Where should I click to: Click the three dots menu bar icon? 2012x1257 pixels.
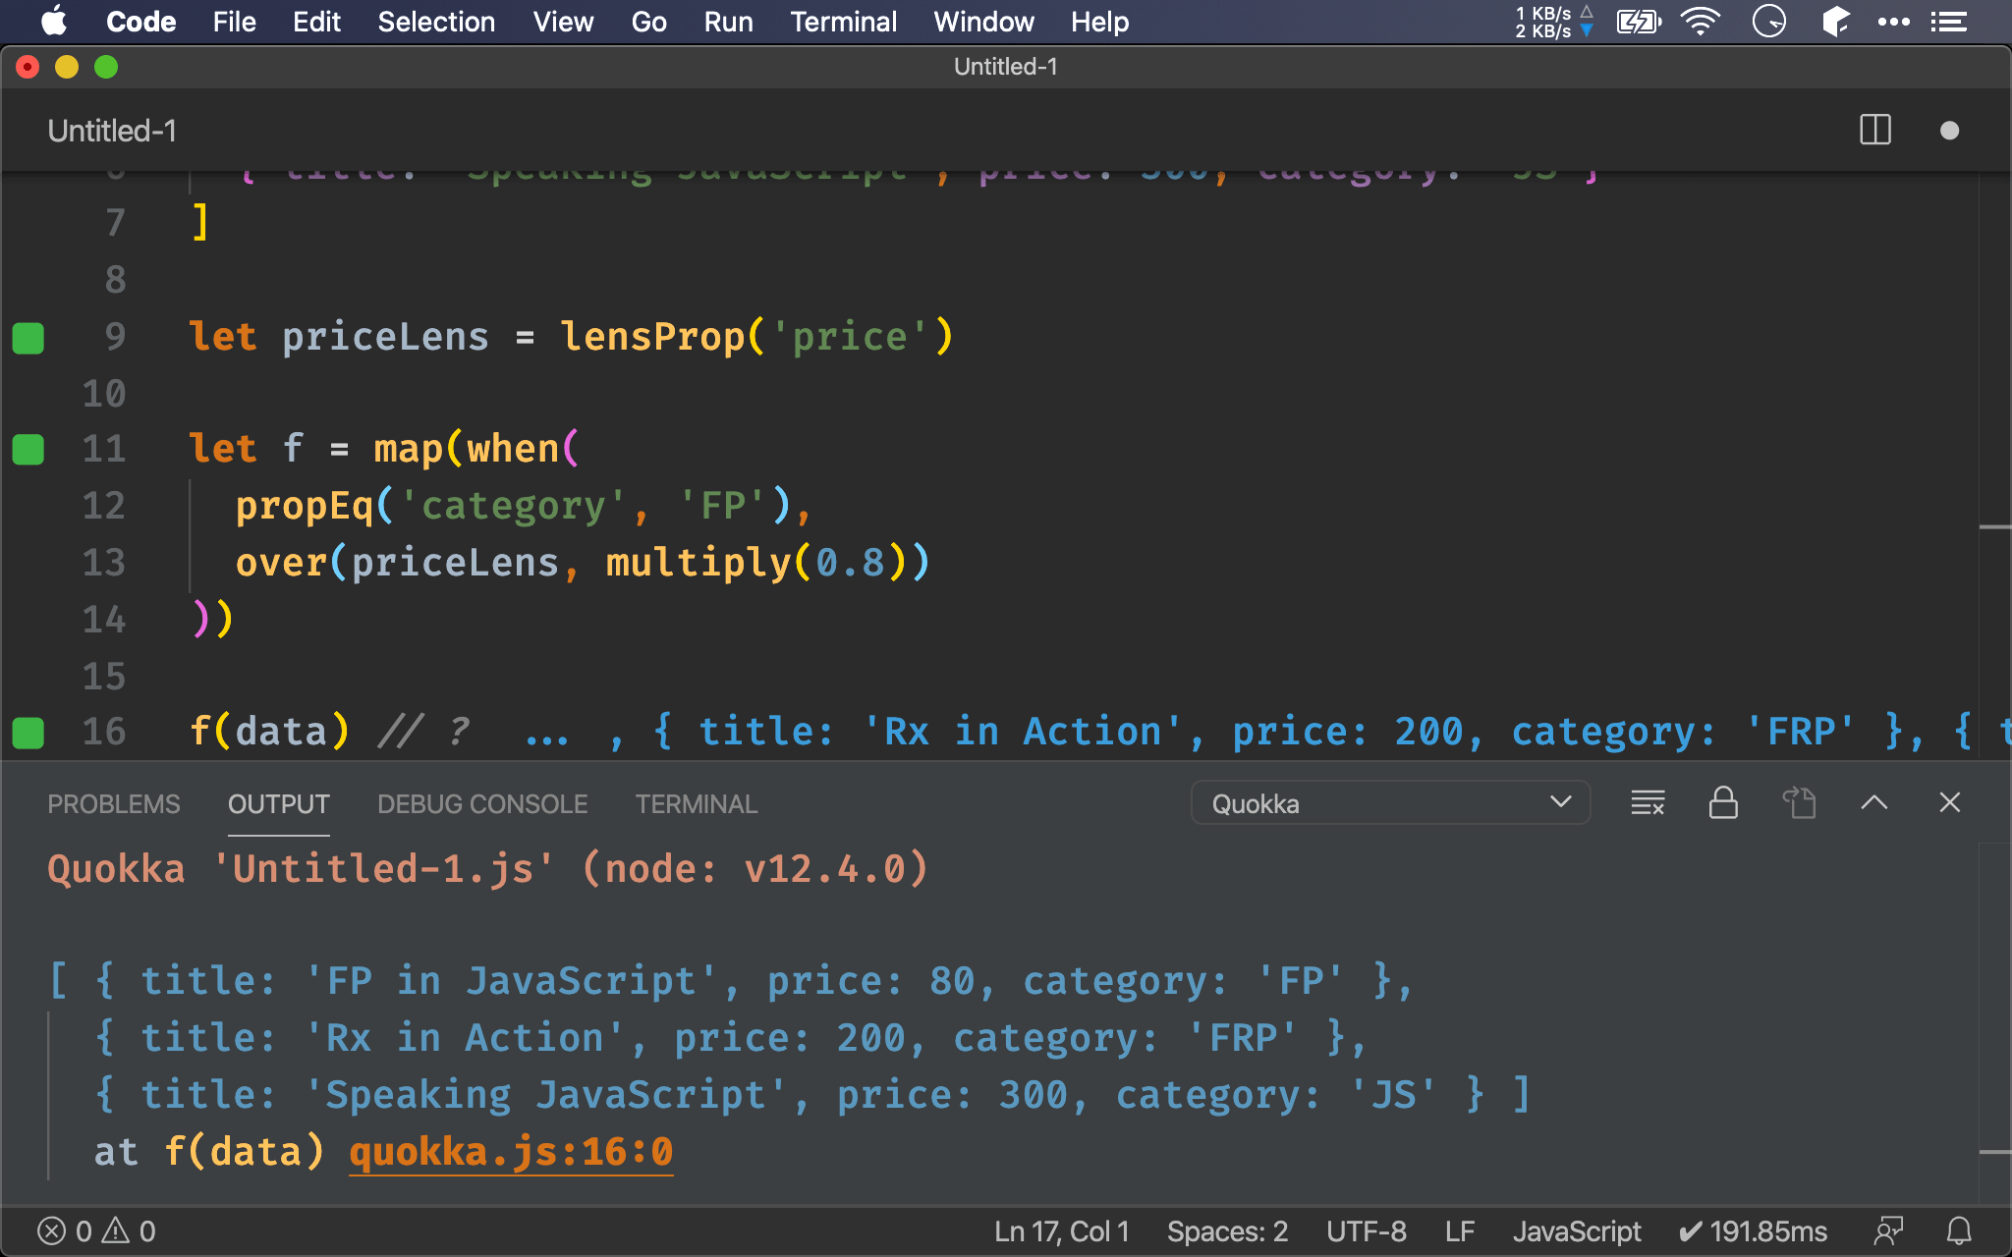point(1893,22)
